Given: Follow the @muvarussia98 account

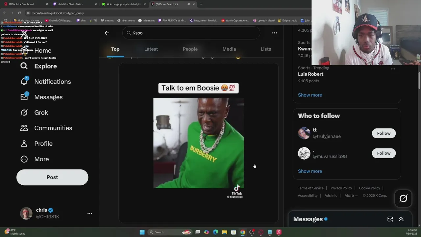Looking at the screenshot, I should (384, 153).
